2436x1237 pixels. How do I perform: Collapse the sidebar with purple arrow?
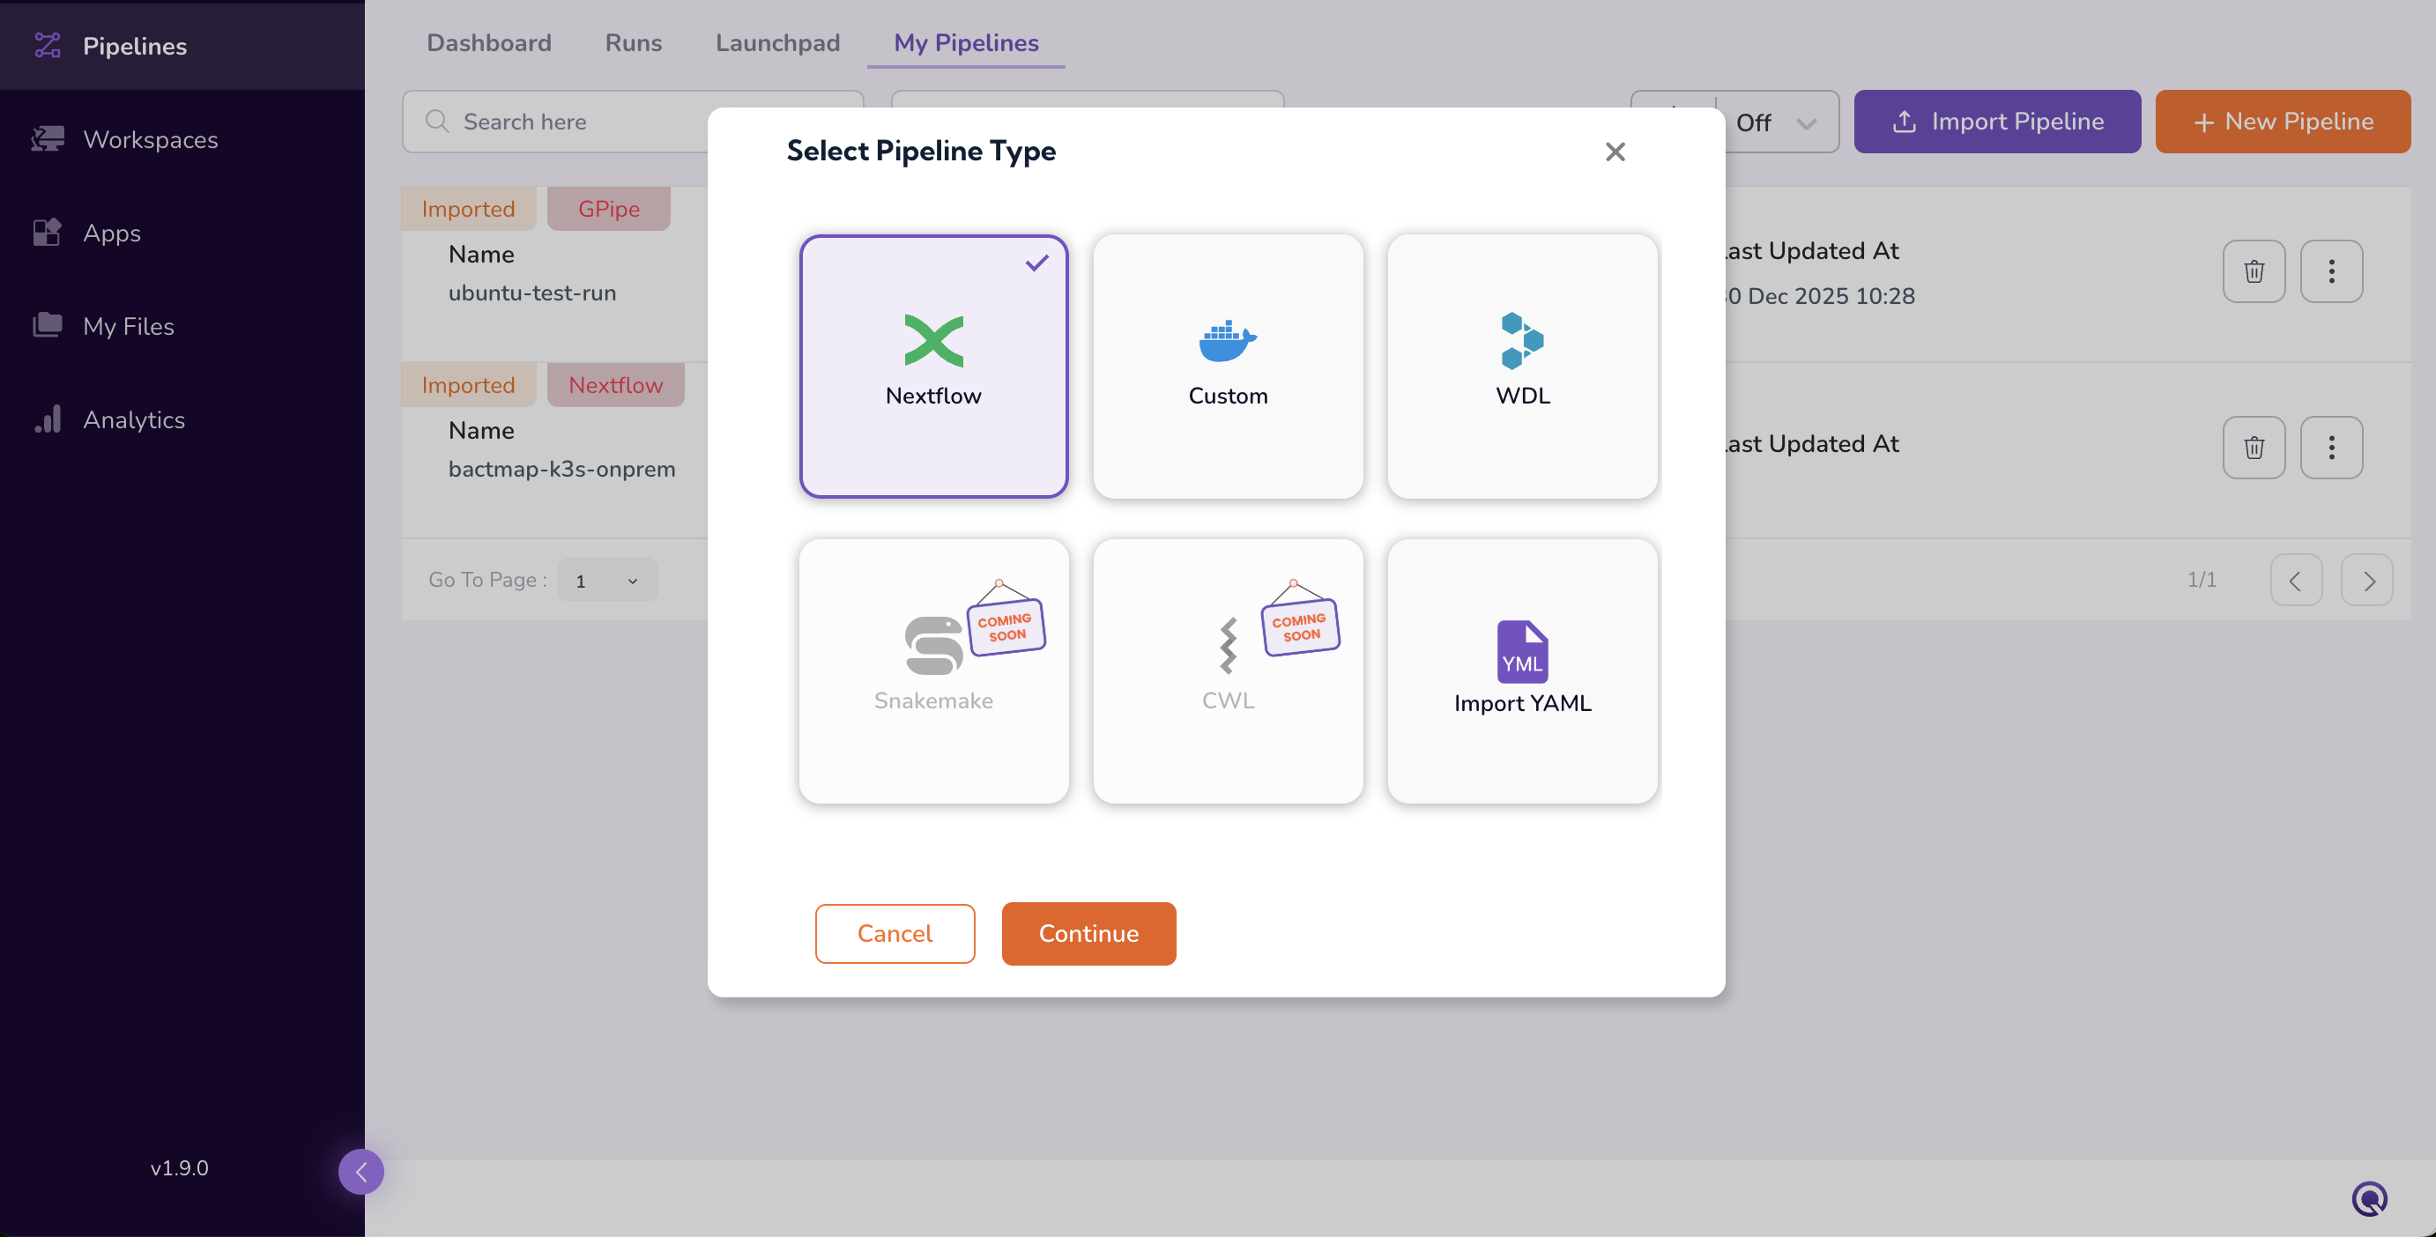[361, 1172]
